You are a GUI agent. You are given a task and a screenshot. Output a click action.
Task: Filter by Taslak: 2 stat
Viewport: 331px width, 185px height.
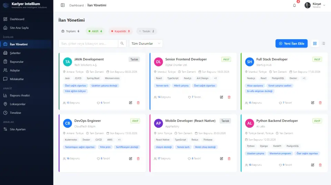click(147, 31)
